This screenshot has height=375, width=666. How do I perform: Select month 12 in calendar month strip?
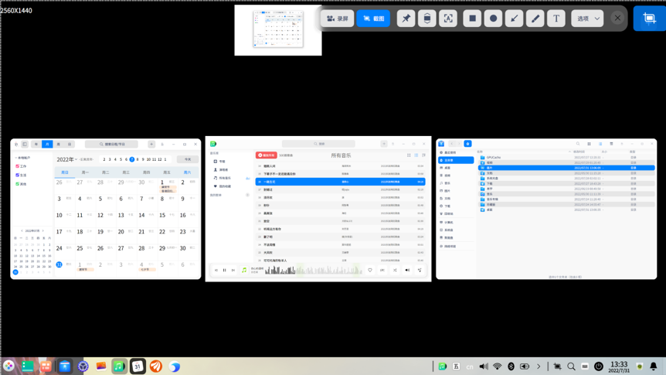(160, 159)
